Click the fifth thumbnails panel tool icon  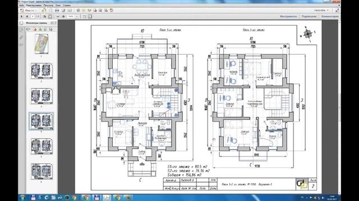pyautogui.click(x=50, y=29)
